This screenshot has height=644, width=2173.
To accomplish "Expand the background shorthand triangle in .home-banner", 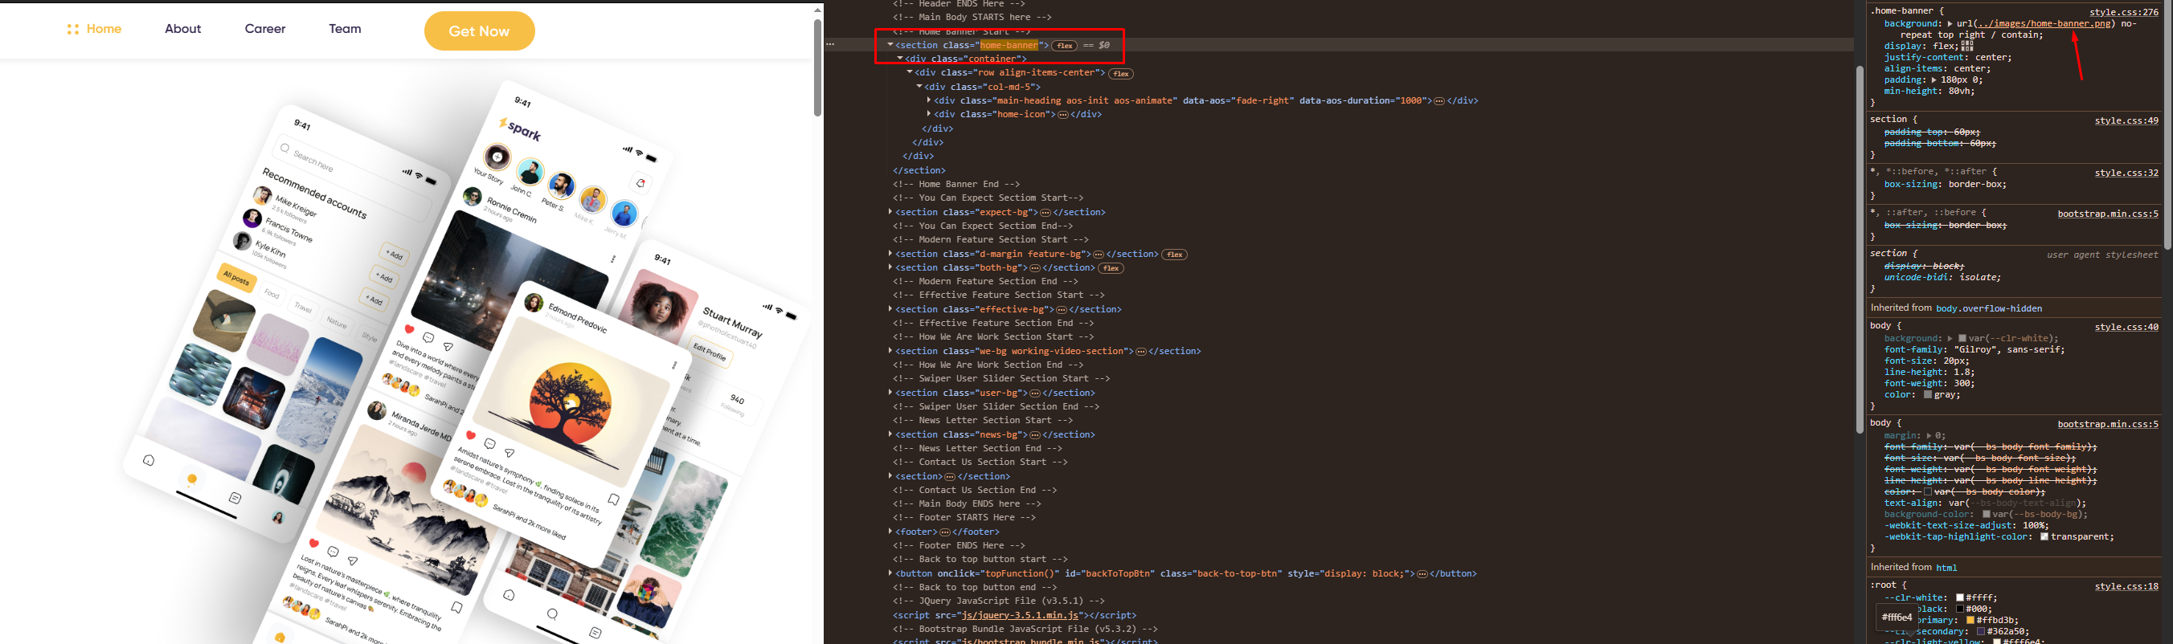I will (1950, 23).
